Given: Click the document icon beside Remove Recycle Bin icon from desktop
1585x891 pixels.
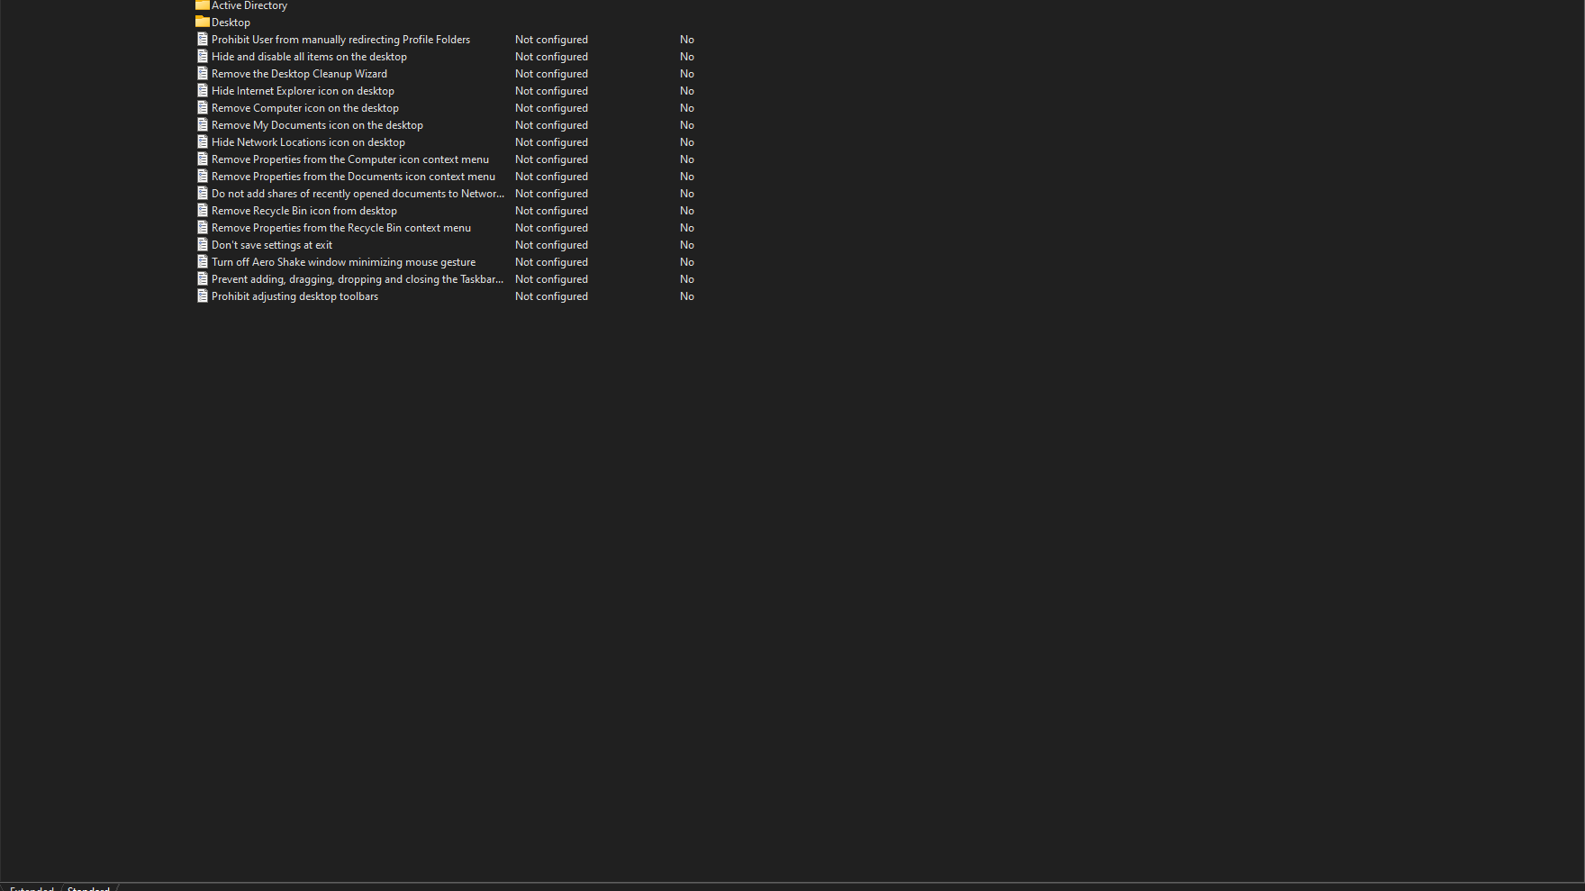Looking at the screenshot, I should pos(202,210).
